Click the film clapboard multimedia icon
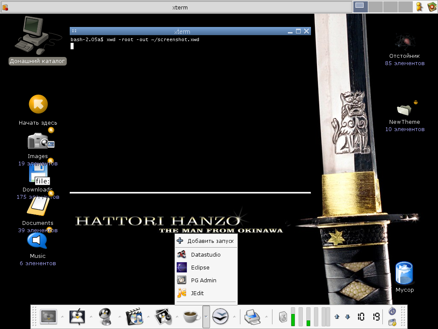 pyautogui.click(x=136, y=317)
